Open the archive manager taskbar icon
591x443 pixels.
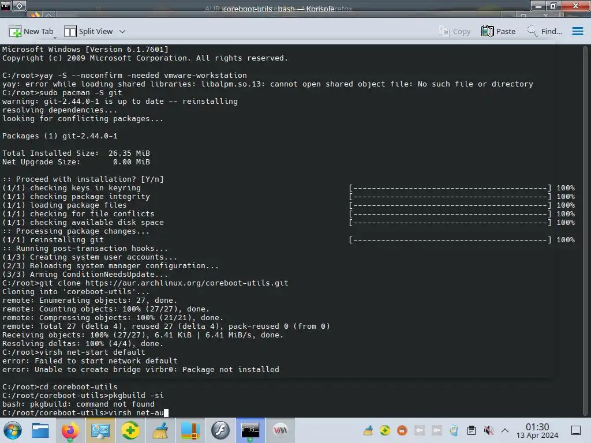(x=190, y=430)
